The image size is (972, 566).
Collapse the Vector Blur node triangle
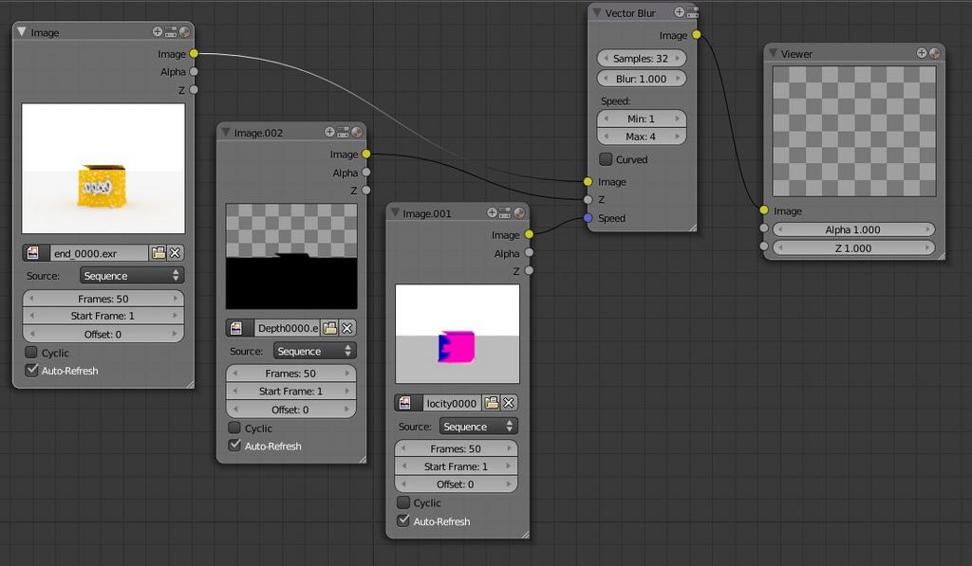596,12
